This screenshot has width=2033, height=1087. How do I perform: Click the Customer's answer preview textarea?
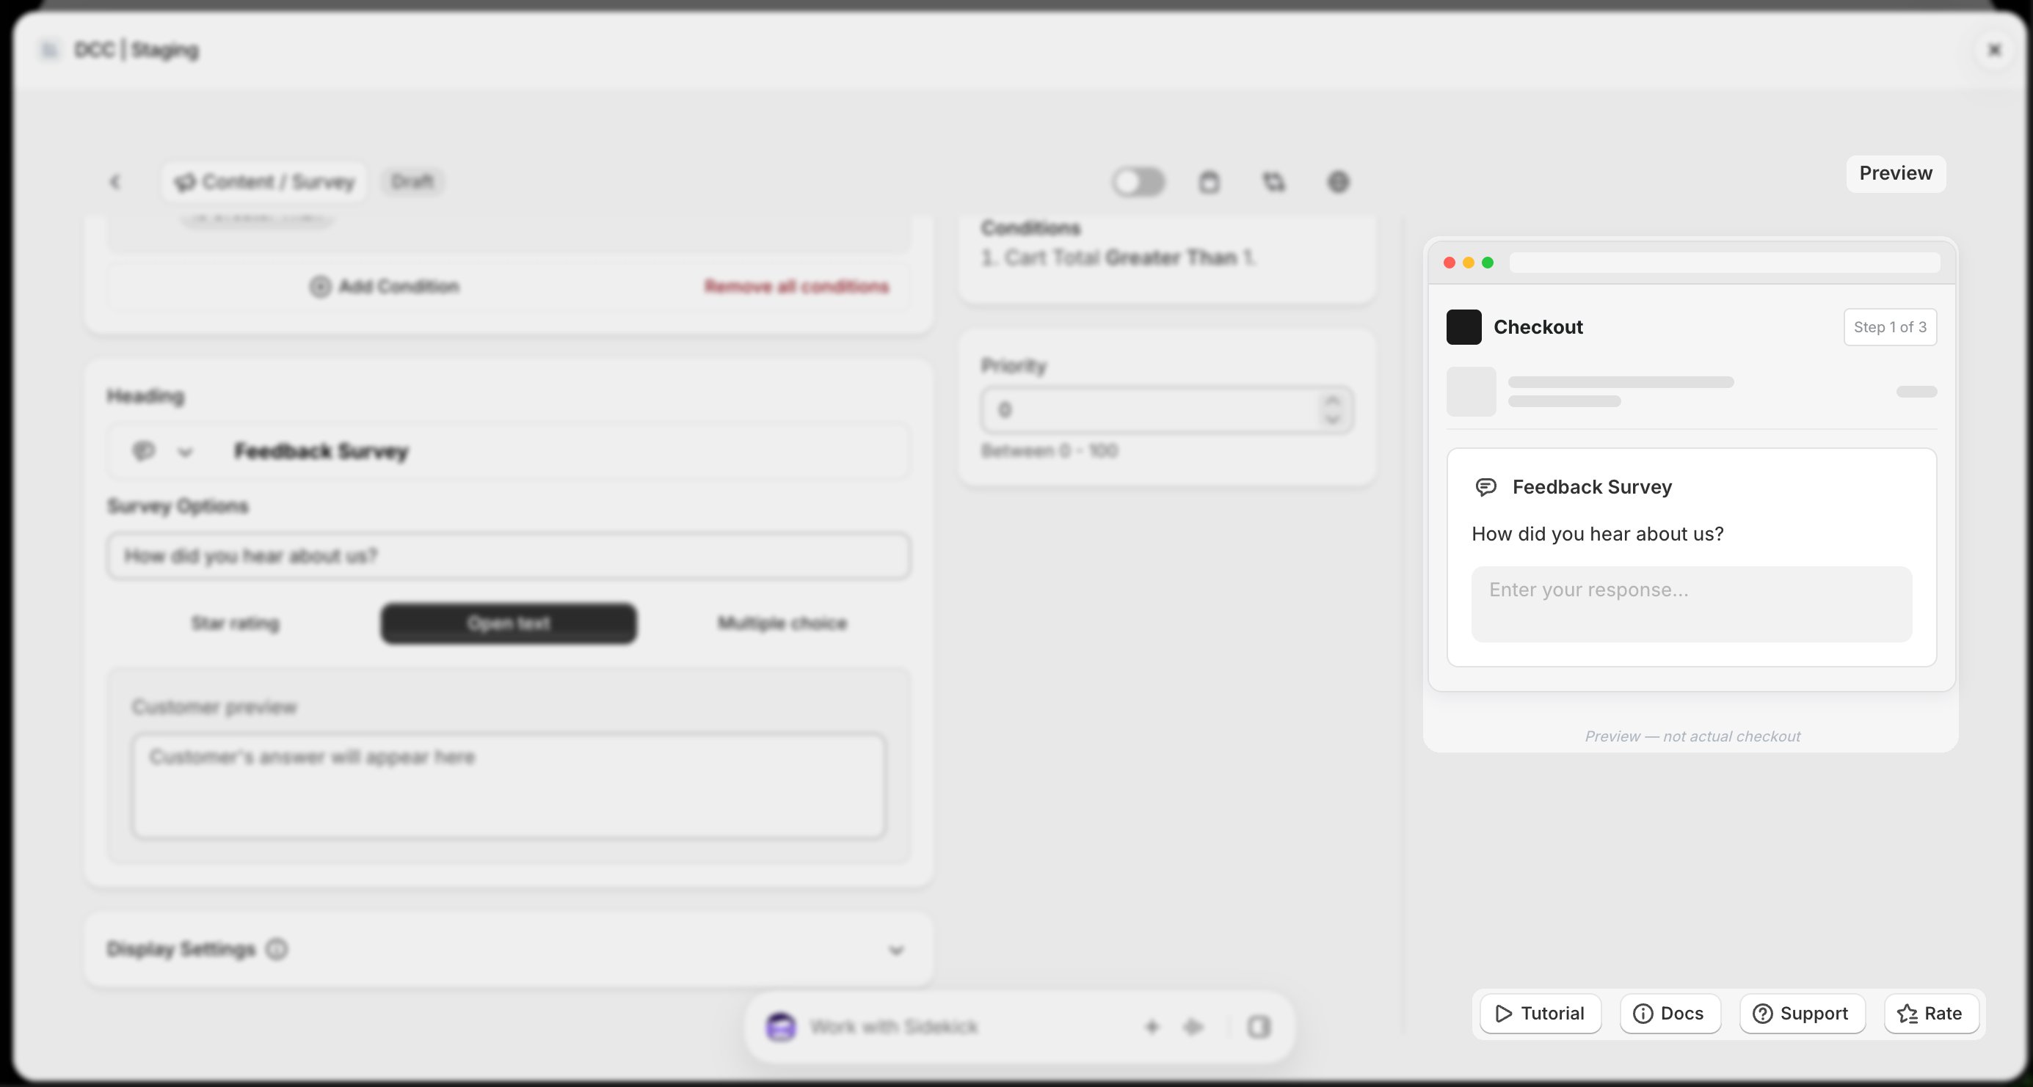tap(509, 786)
